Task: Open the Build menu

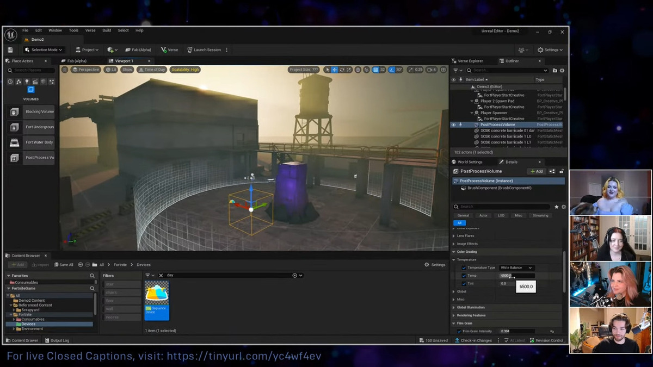Action: coord(107,30)
